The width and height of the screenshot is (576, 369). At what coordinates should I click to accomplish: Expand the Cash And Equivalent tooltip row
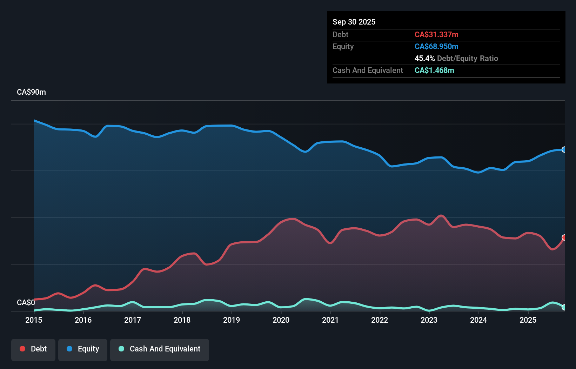pos(368,70)
